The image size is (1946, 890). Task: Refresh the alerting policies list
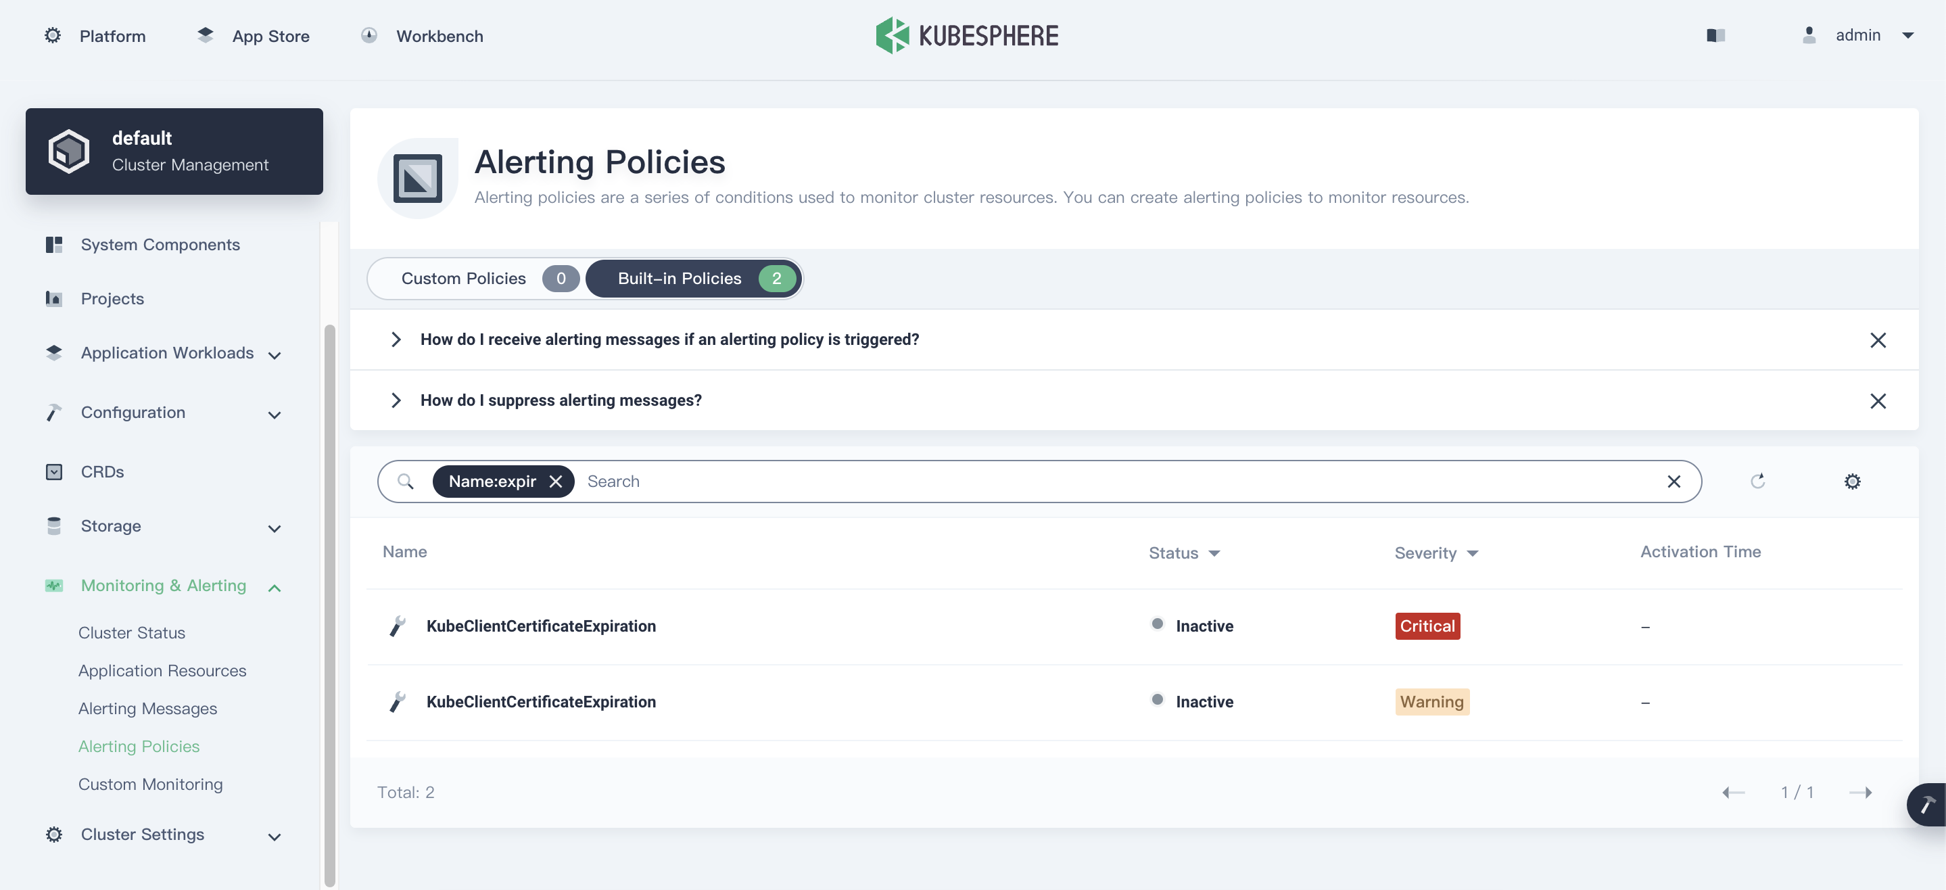(x=1759, y=482)
